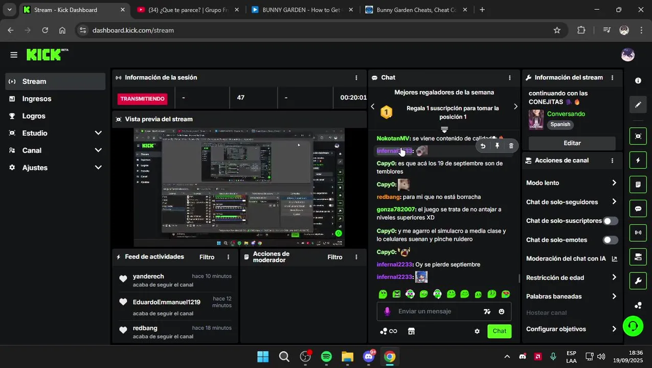This screenshot has height=368, width=652.
Task: Click the points infinity icon below chat
Action: [x=388, y=331]
